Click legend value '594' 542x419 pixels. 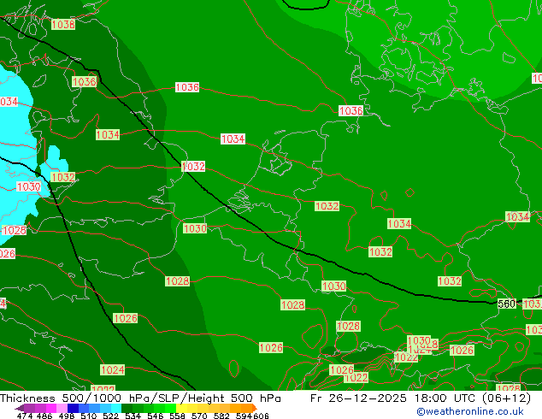[x=244, y=416]
